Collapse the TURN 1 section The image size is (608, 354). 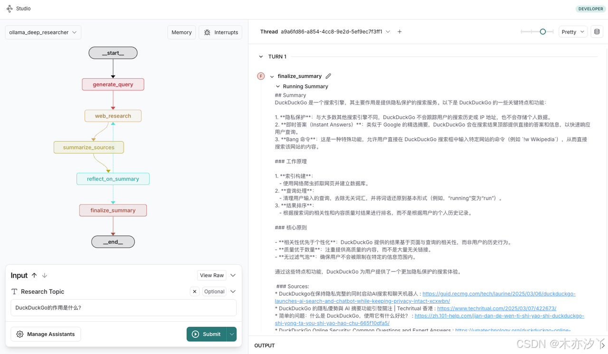pyautogui.click(x=260, y=56)
